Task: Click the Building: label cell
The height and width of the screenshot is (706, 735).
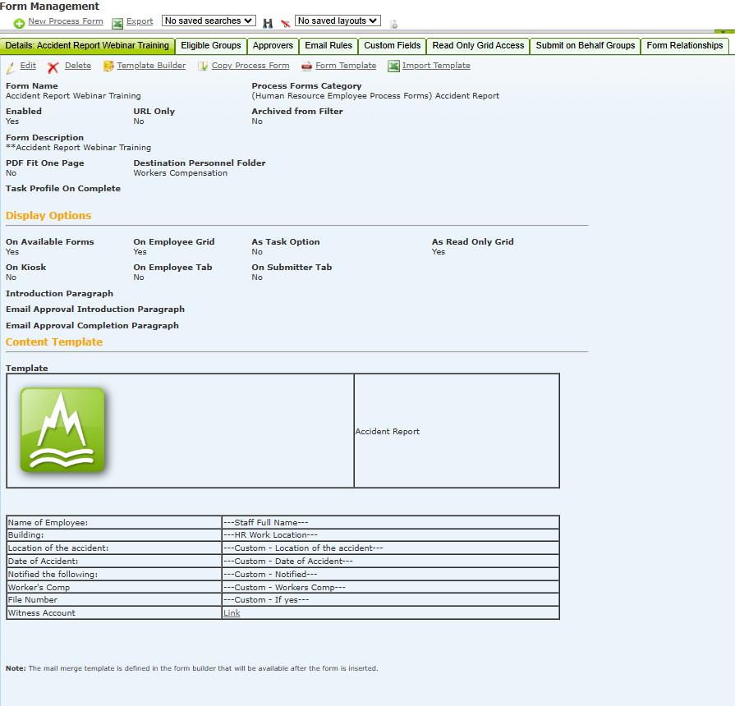Action: pos(114,535)
